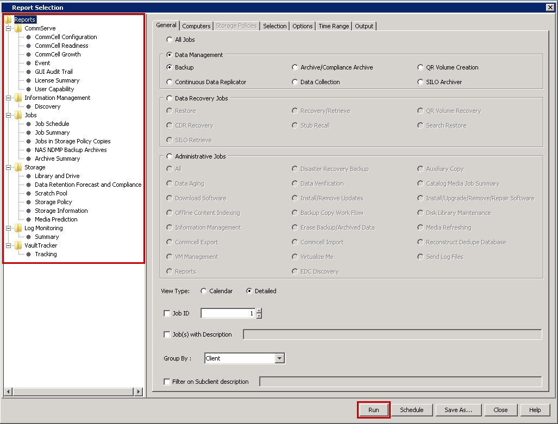
Task: Open the Group By dropdown
Action: [280, 358]
